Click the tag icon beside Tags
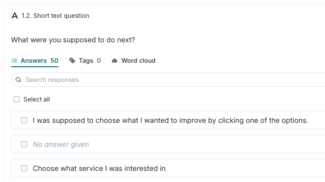Image resolution: width=325 pixels, height=182 pixels. coord(72,61)
